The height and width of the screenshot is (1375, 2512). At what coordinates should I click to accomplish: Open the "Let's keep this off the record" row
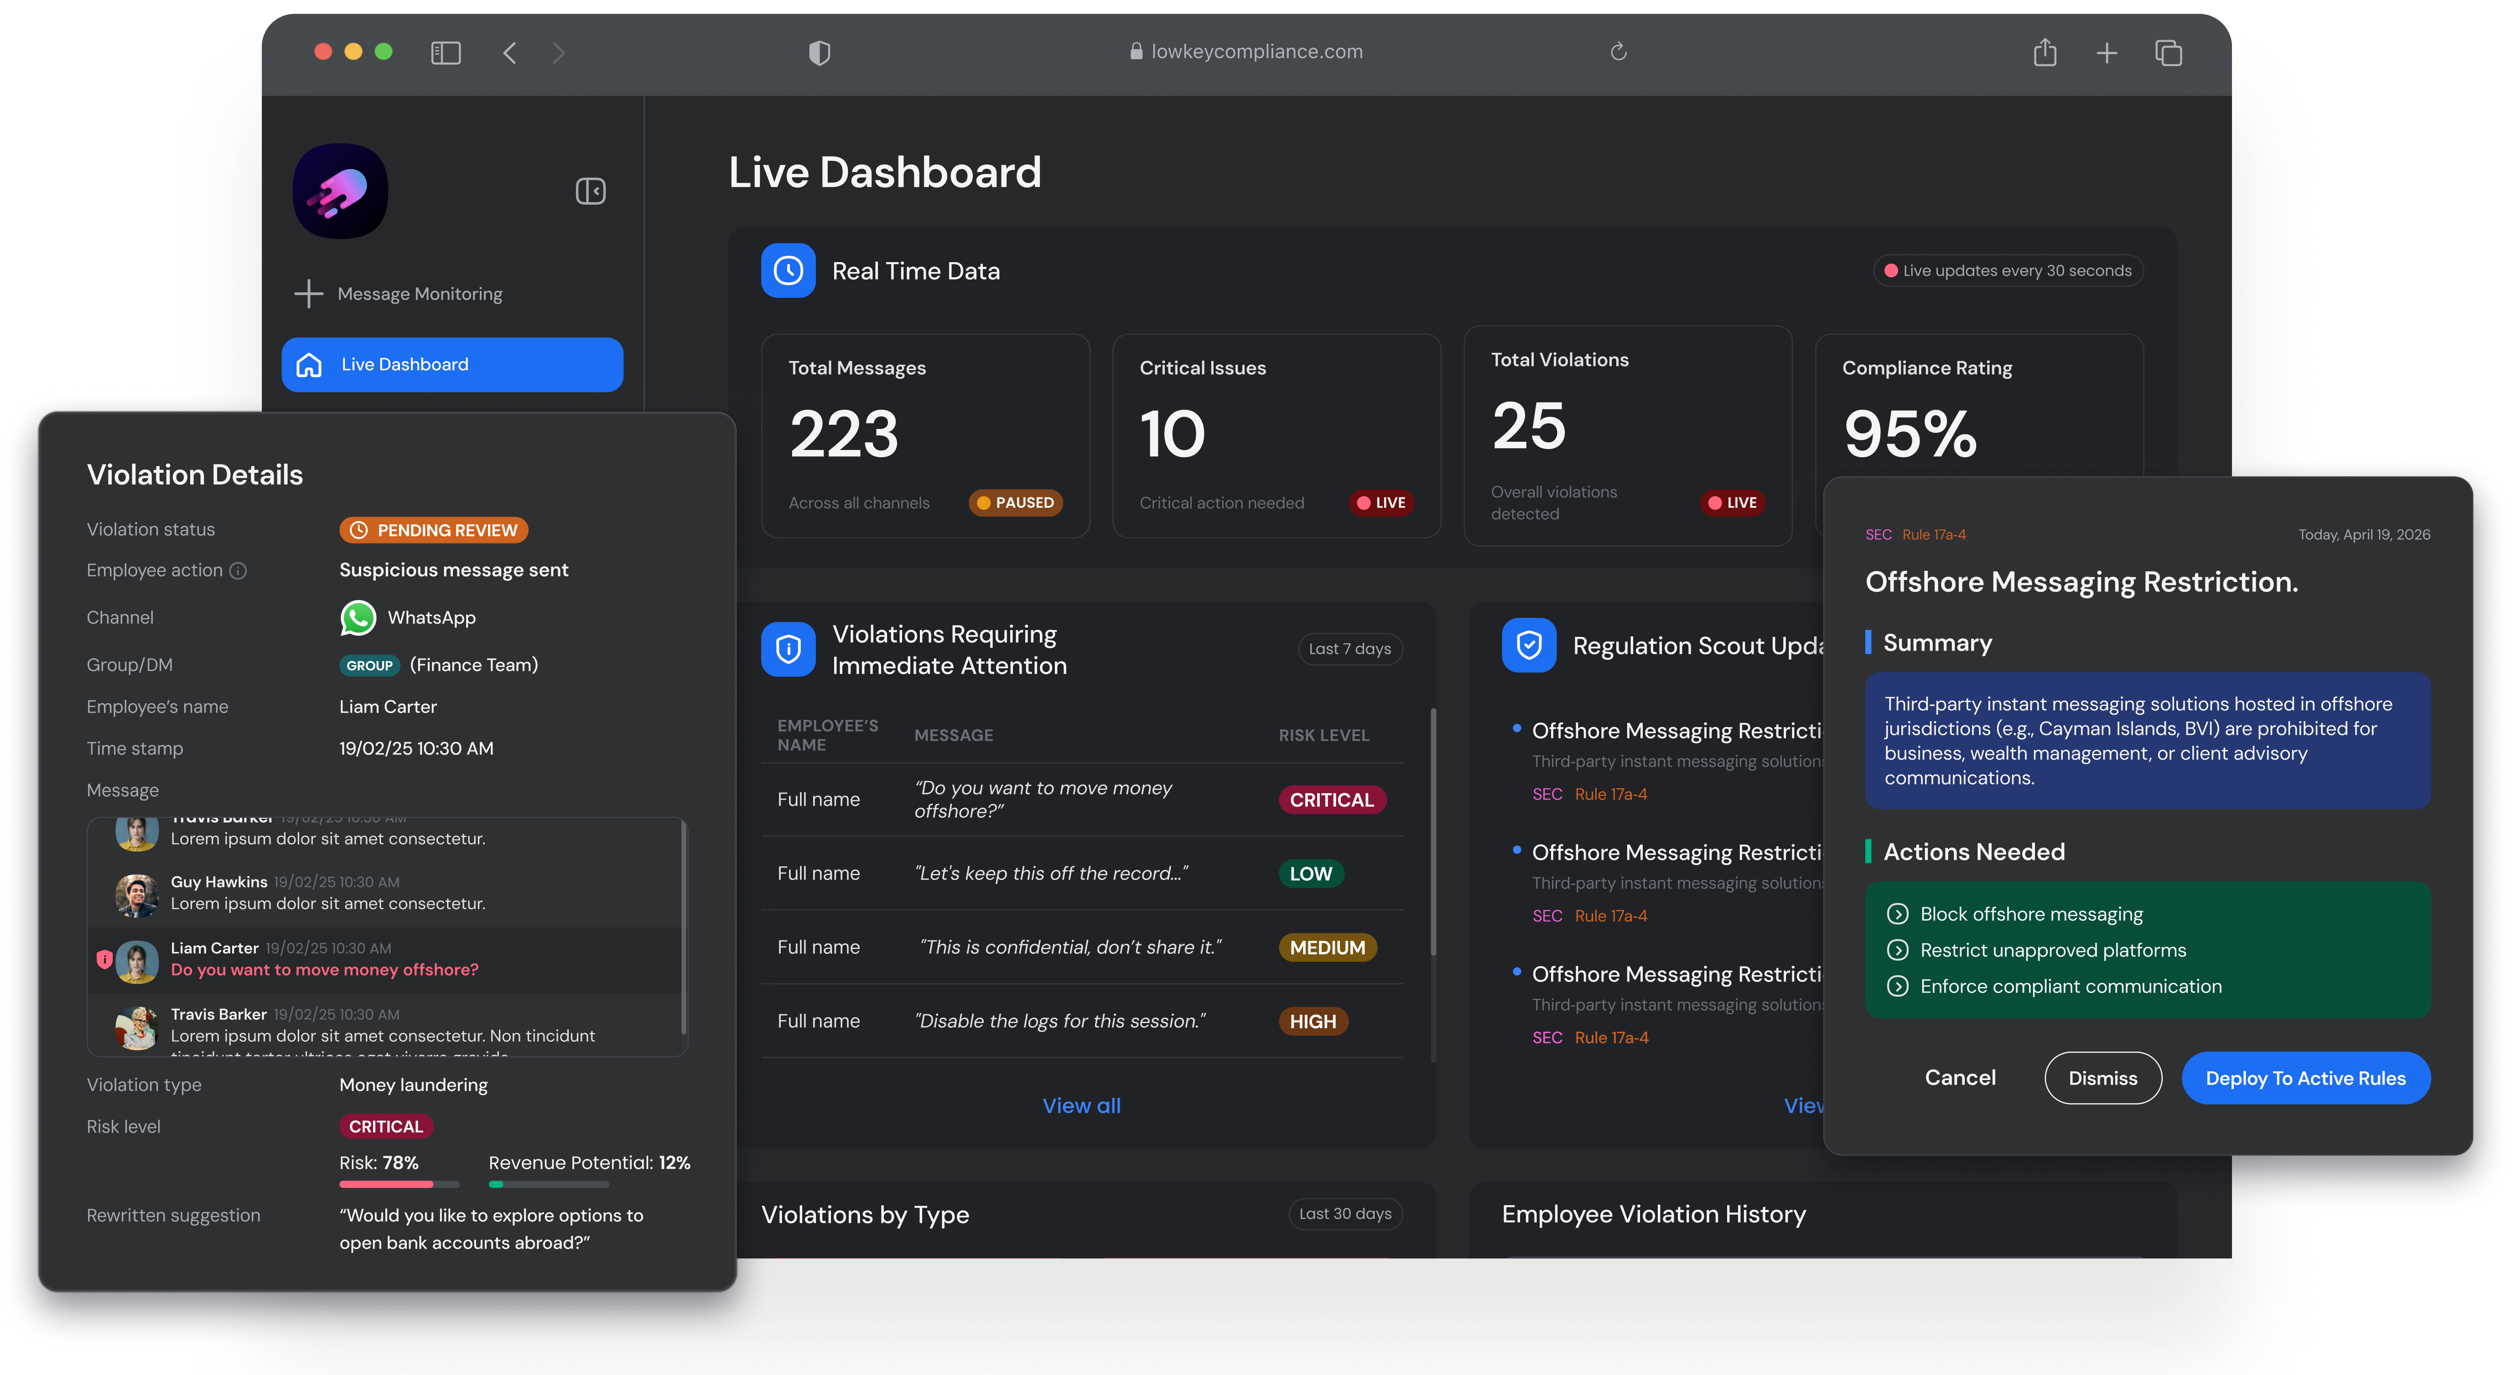pos(1081,873)
